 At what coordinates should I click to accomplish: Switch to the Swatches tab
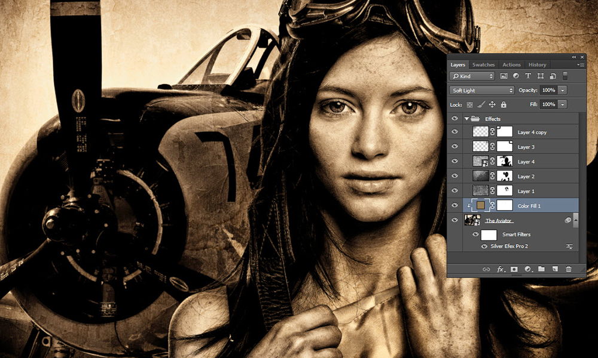[x=484, y=64]
